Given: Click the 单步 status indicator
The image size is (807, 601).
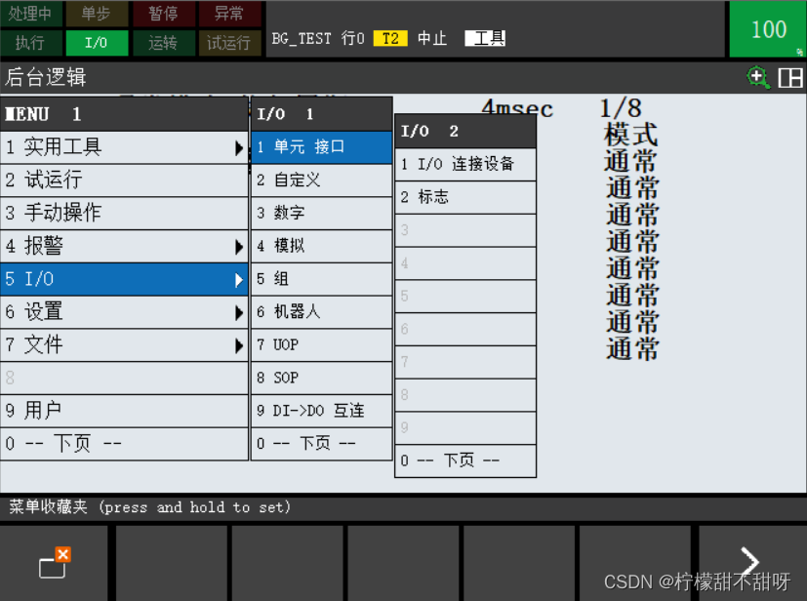Looking at the screenshot, I should click(97, 14).
